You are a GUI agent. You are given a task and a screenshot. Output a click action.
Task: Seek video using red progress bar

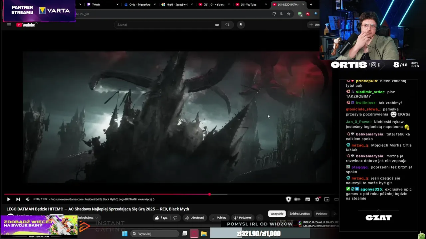(x=106, y=194)
